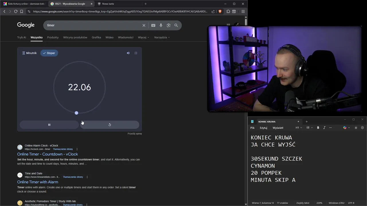This screenshot has height=206, width=367.
Task: Mute the timer sound speaker icon
Action: pos(128,53)
